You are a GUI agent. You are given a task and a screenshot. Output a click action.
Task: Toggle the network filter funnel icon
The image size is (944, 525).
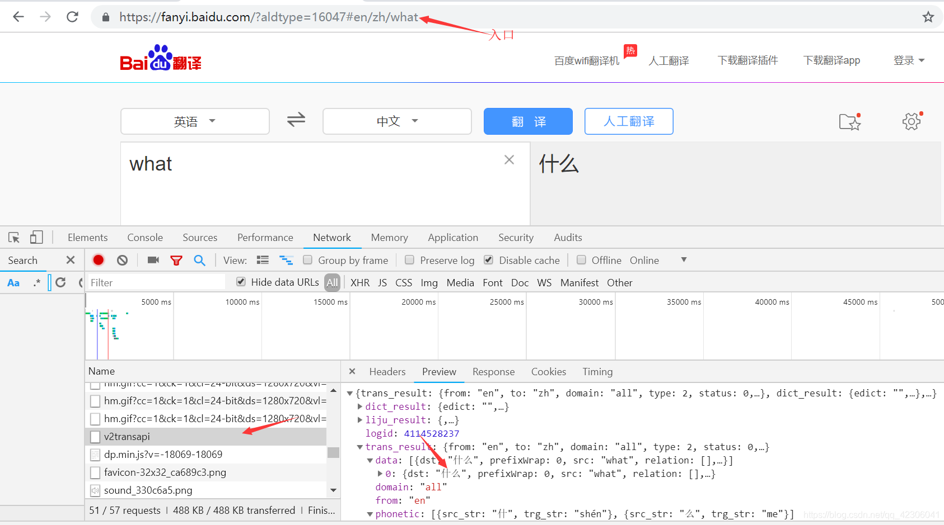tap(176, 261)
